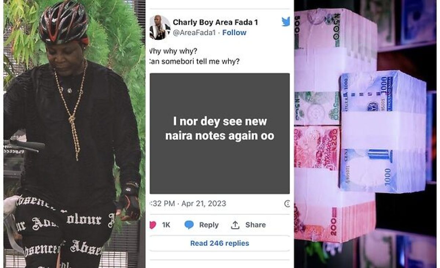This screenshot has height=268, width=440.
Task: Click the Share text label
Action: pos(256,225)
